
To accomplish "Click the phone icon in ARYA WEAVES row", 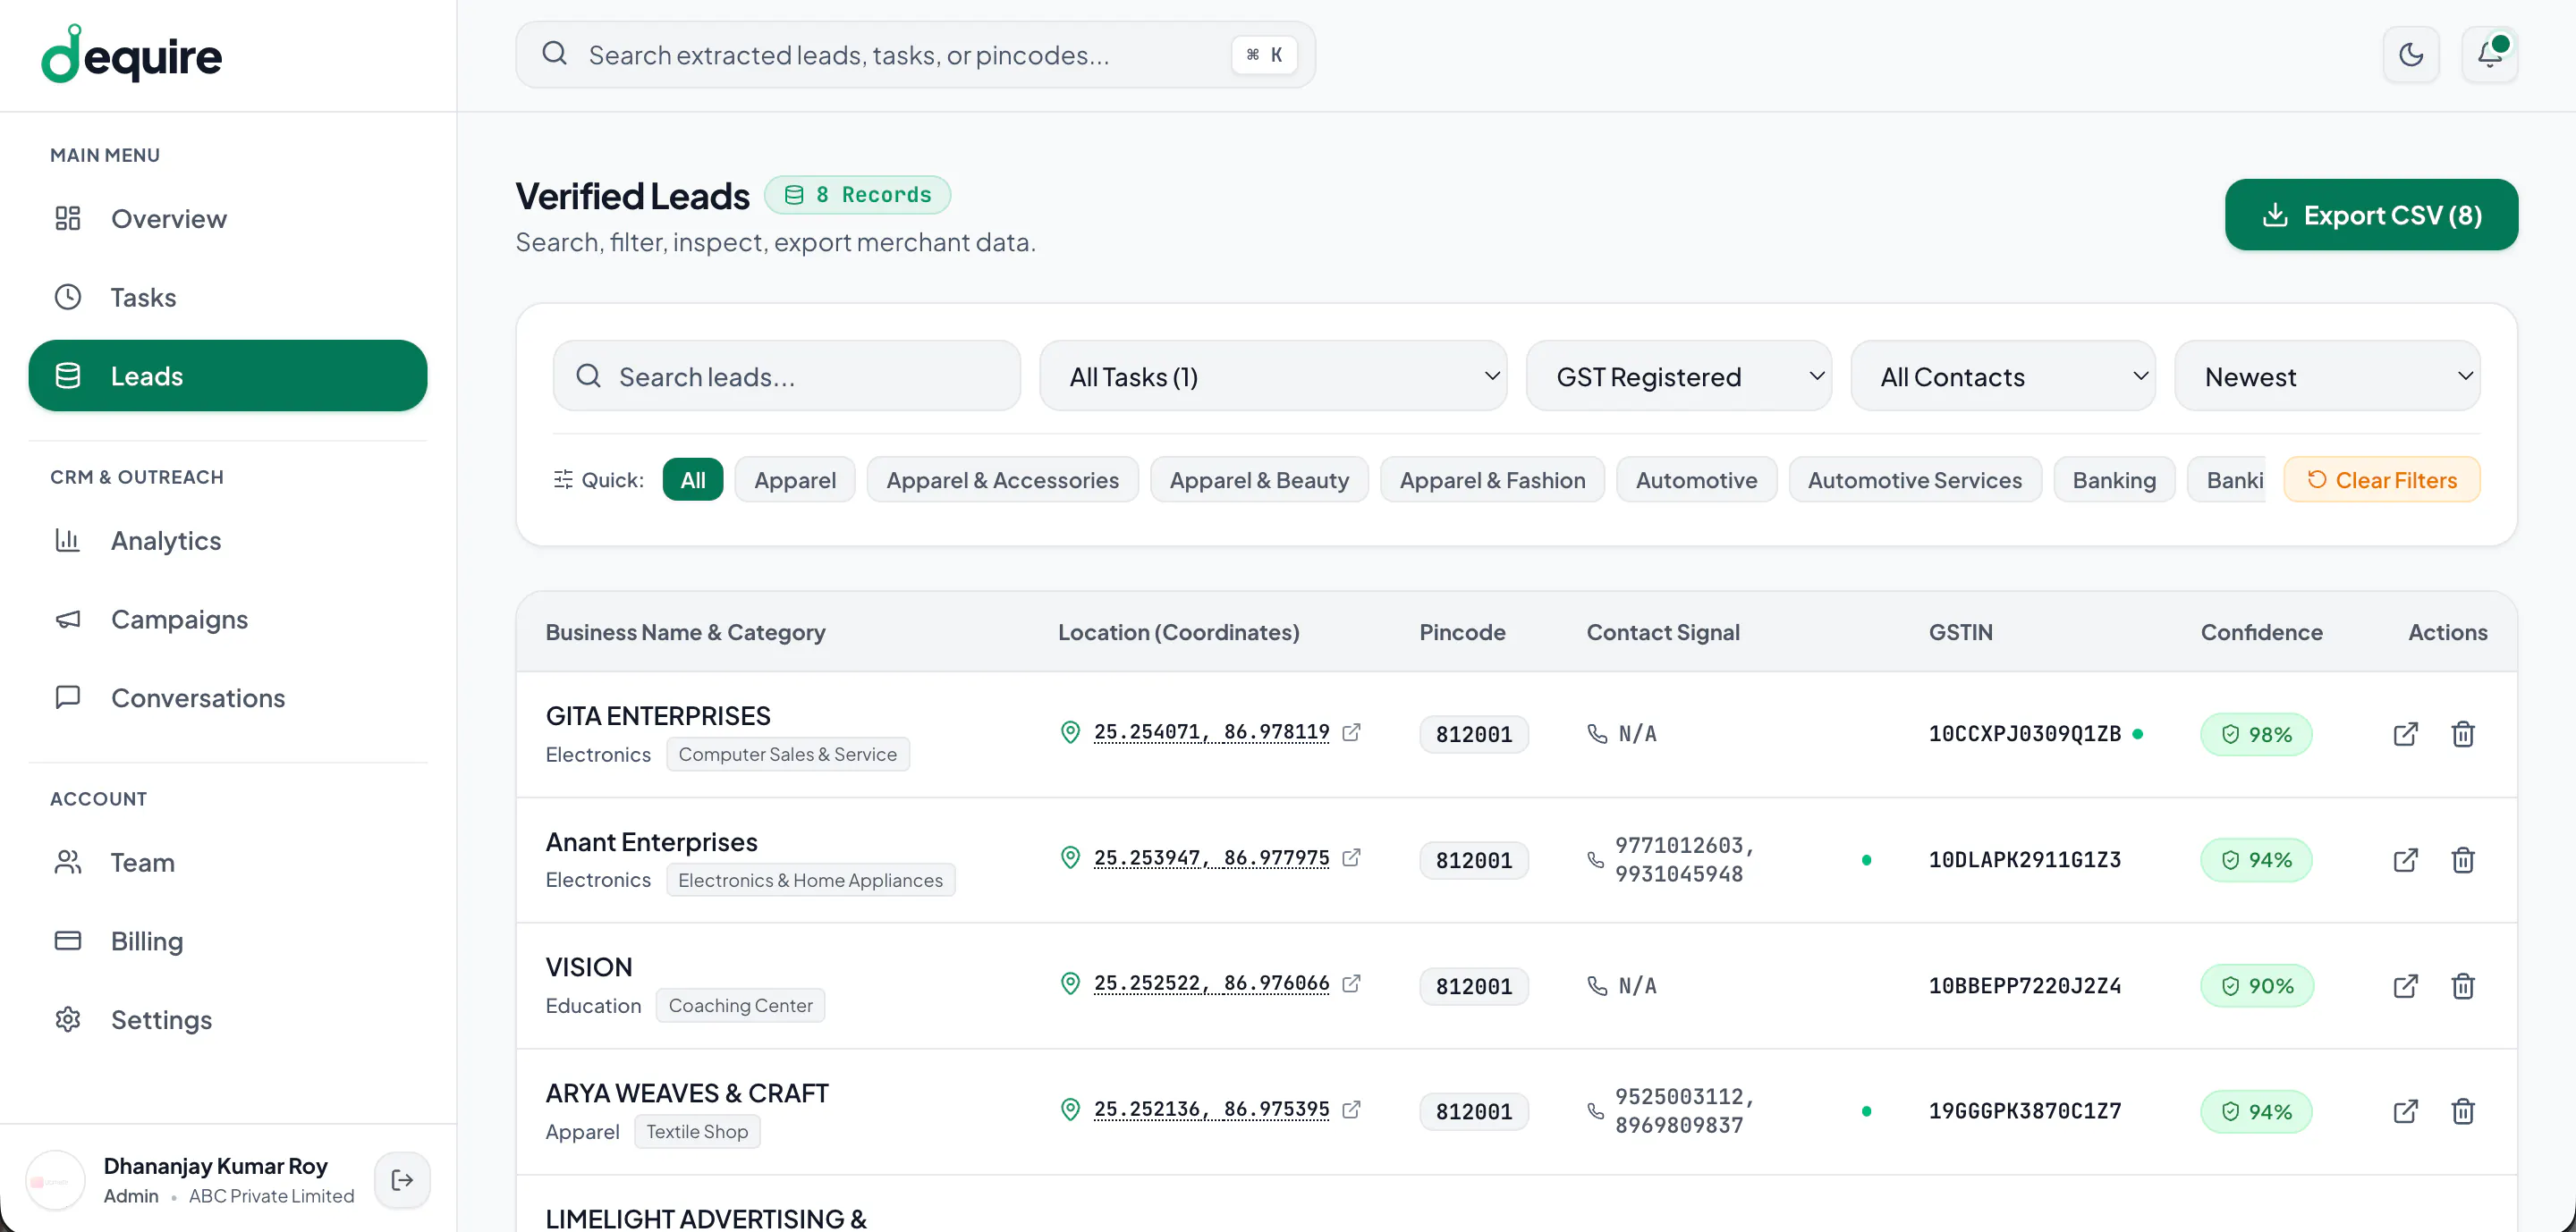I will pyautogui.click(x=1596, y=1111).
